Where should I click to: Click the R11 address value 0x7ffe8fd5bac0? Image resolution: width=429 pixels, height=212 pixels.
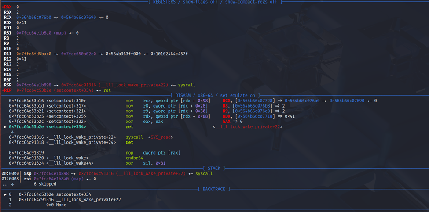[x=34, y=54]
